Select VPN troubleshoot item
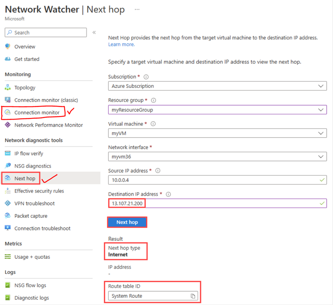333x305 pixels. click(34, 203)
